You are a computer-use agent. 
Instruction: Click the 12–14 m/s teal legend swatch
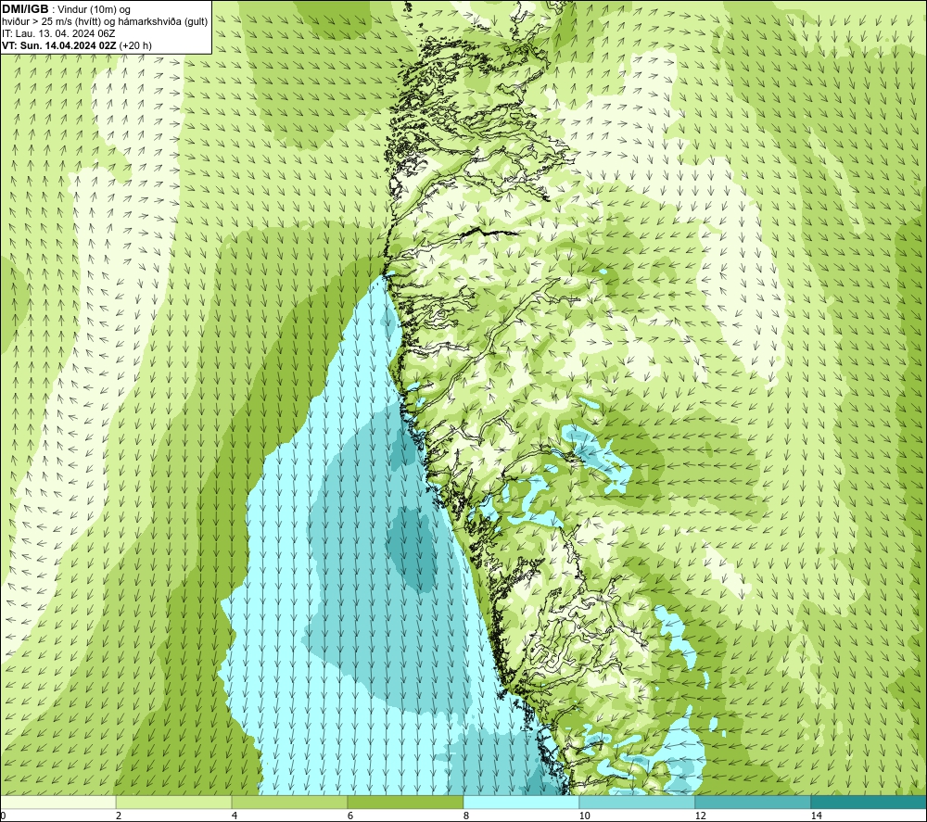tap(753, 803)
